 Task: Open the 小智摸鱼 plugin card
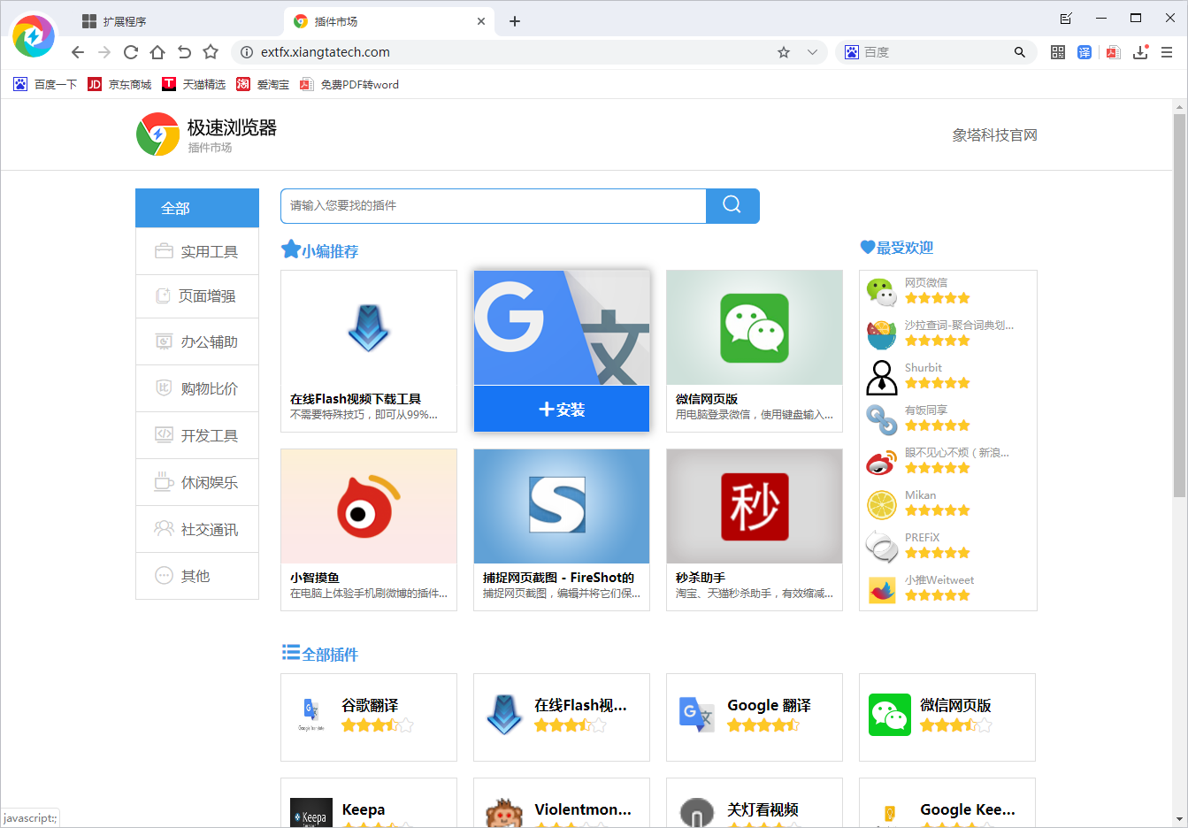369,530
